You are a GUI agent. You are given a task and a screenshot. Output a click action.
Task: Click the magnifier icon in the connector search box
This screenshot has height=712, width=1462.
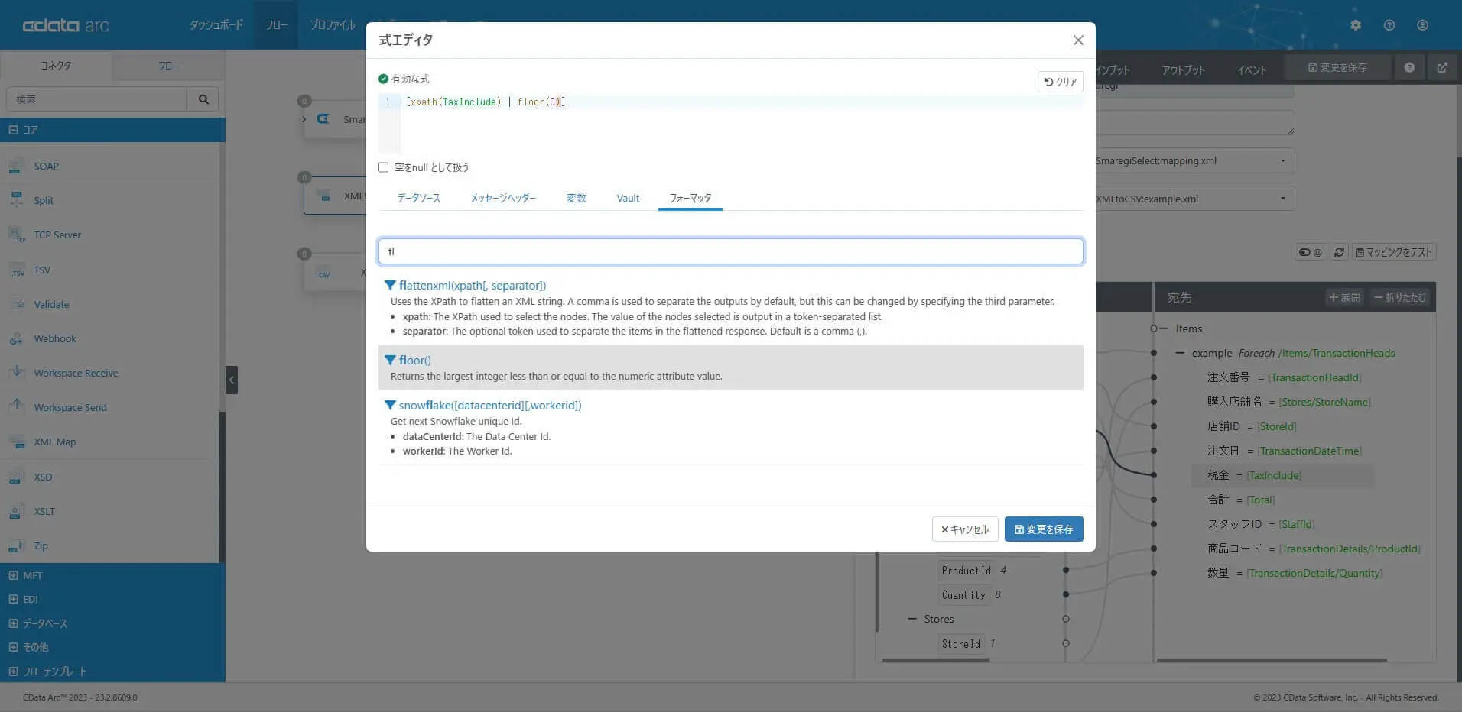coord(203,99)
